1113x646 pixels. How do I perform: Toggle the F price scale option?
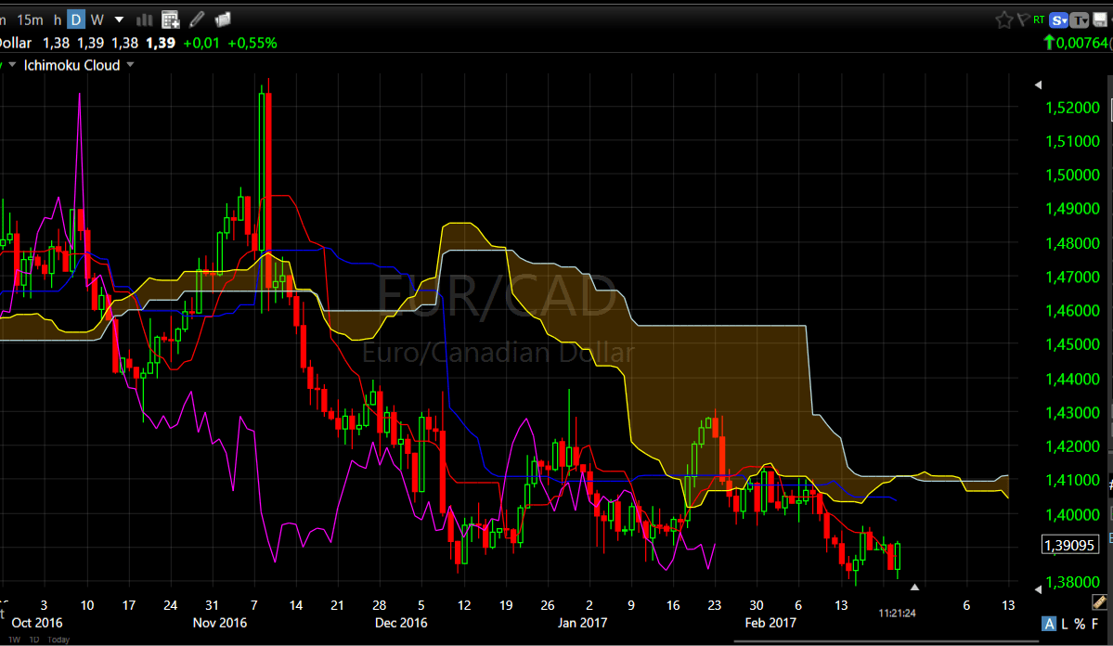(1095, 624)
